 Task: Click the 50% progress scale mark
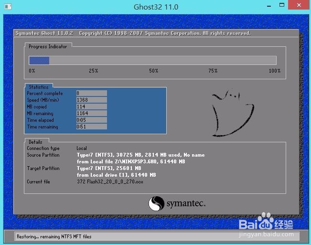click(154, 71)
